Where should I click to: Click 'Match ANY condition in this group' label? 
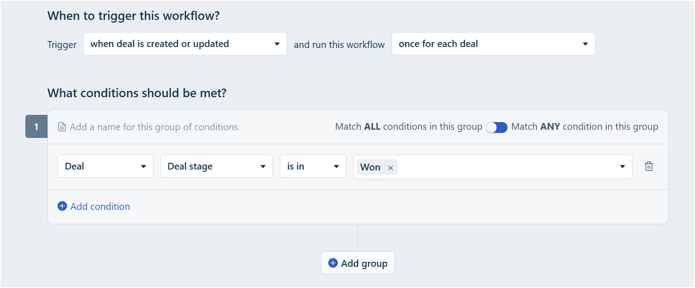[x=585, y=127]
